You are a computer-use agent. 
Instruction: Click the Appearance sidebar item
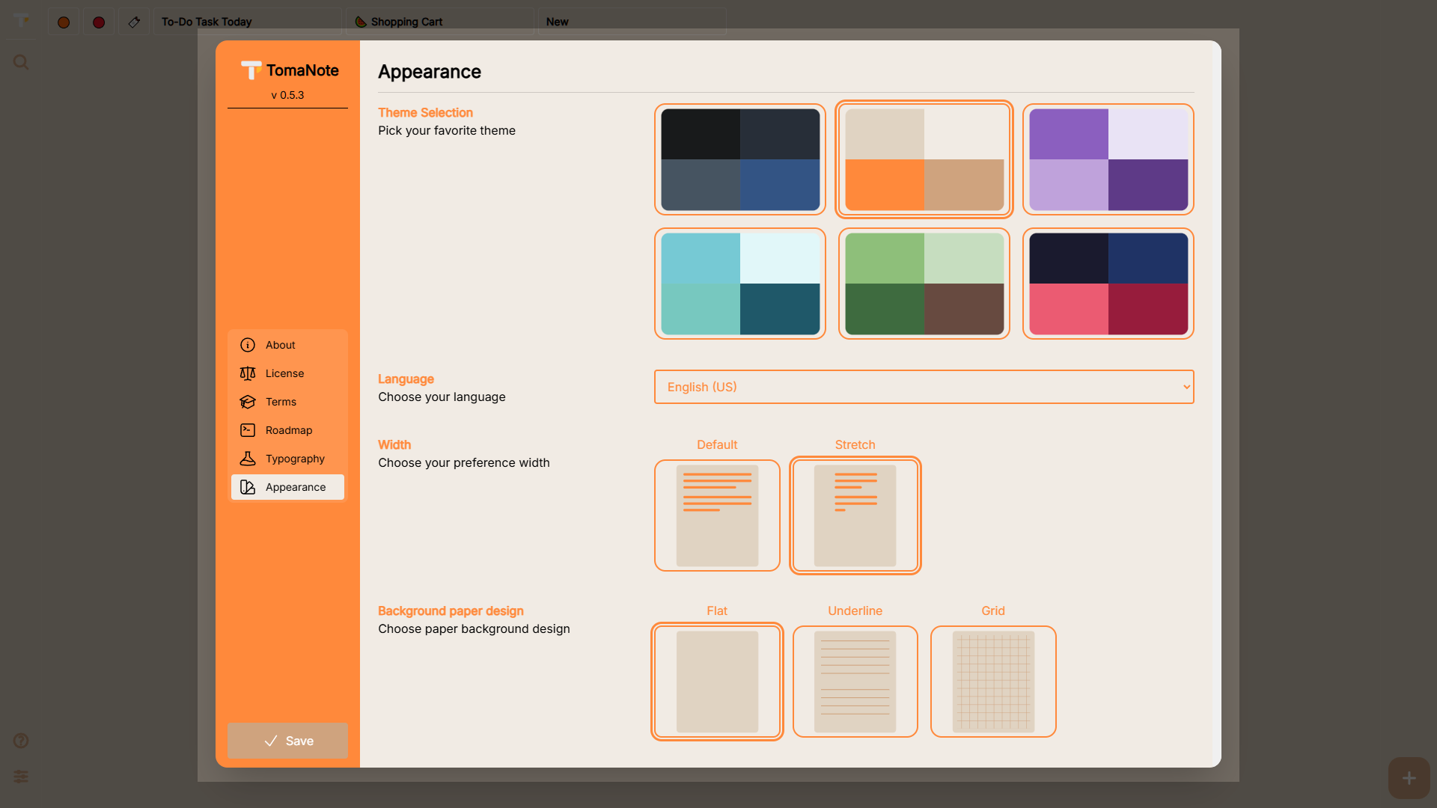coord(288,487)
